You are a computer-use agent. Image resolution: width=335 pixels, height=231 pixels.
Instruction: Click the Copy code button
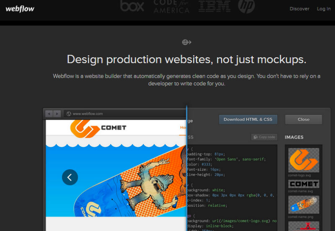pyautogui.click(x=264, y=137)
